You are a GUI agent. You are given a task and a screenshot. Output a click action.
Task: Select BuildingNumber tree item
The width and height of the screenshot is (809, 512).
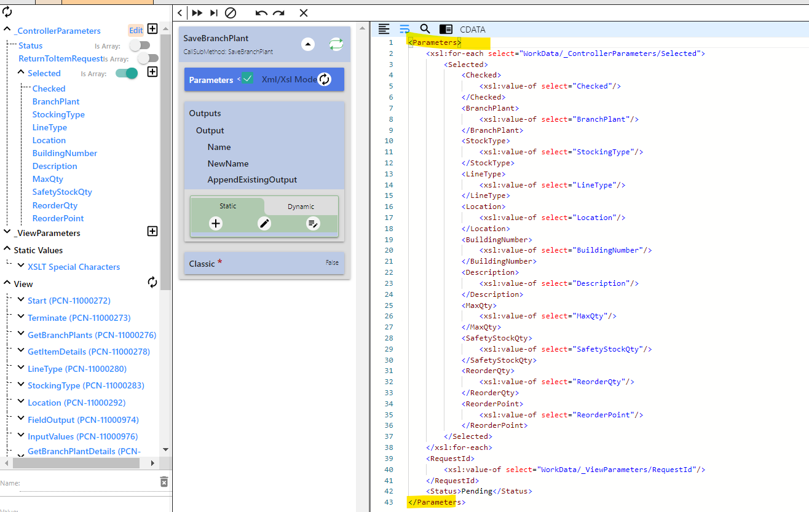[65, 153]
